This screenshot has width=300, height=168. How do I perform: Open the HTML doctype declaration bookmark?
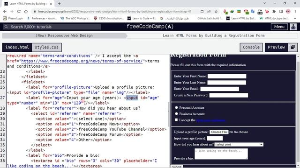click(x=274, y=18)
